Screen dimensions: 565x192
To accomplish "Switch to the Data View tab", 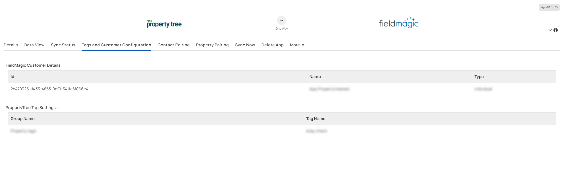I will 34,45.
